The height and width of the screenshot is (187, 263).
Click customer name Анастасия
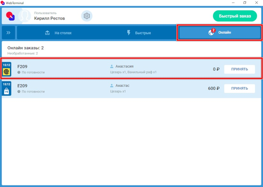point(124,66)
